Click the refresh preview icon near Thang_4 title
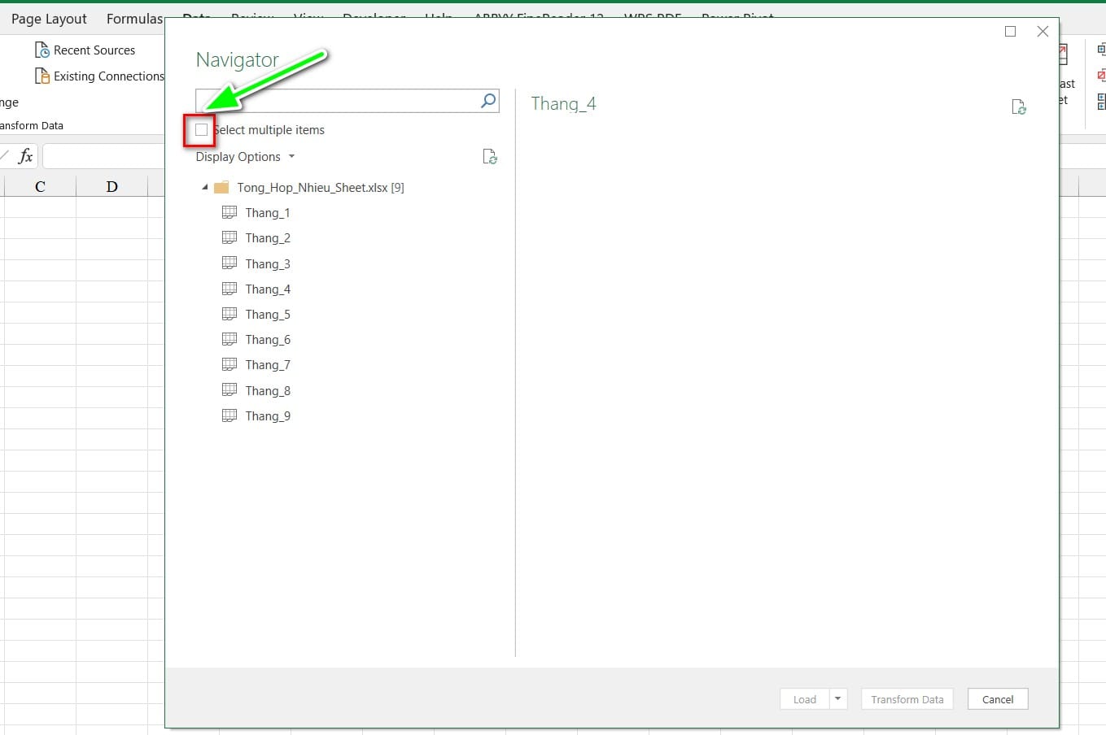Image resolution: width=1106 pixels, height=735 pixels. pyautogui.click(x=1018, y=107)
